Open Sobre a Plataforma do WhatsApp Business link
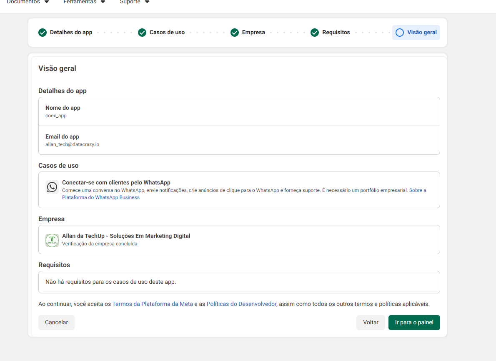496x361 pixels. [x=100, y=197]
